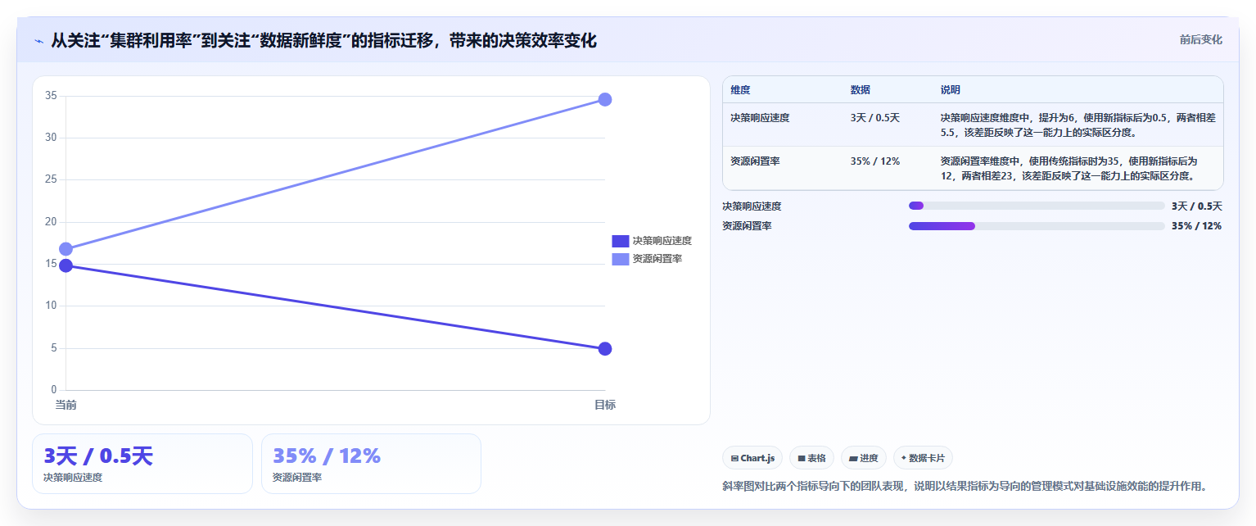This screenshot has height=526, width=1256.
Task: Click the 表格 tag
Action: click(811, 458)
